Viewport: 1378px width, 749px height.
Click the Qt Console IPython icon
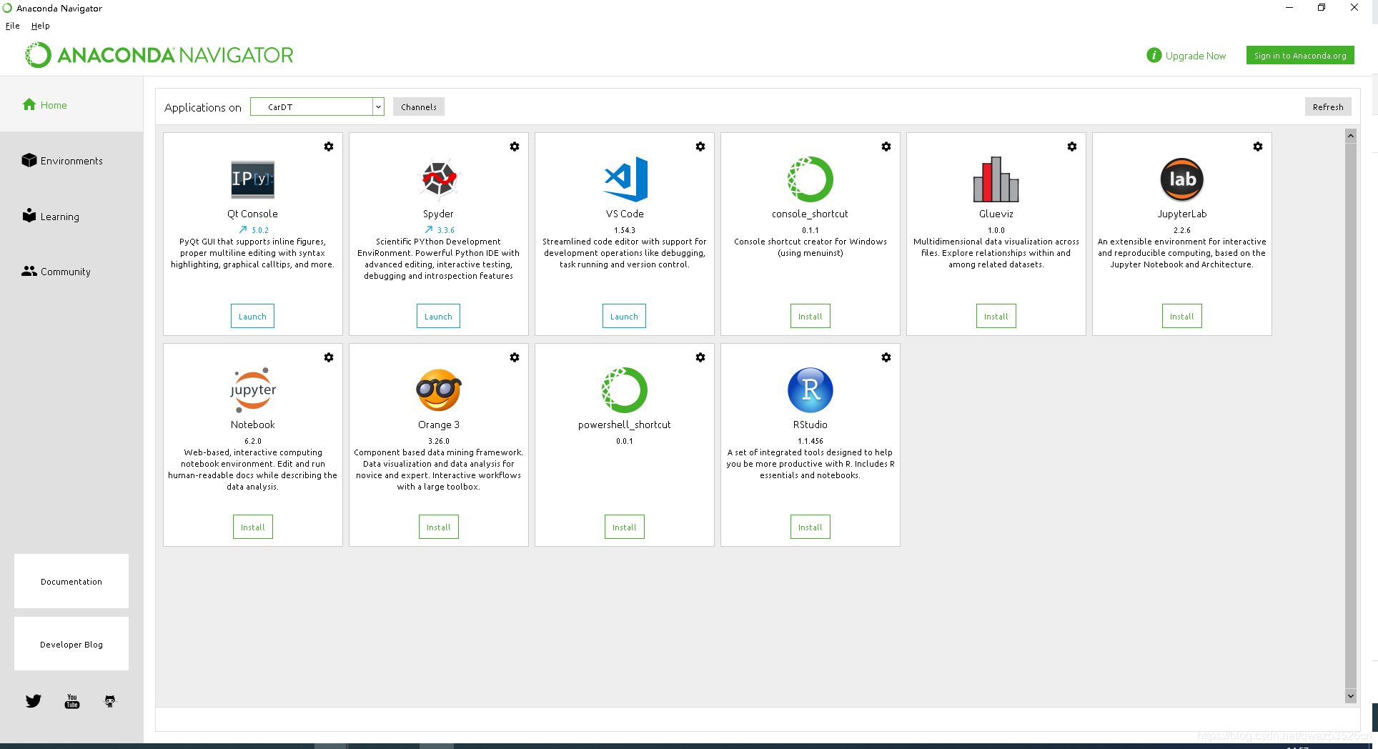252,179
